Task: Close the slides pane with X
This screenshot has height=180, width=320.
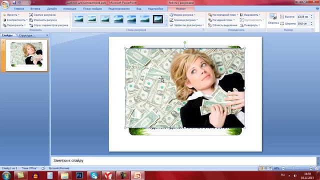Action: (47, 35)
